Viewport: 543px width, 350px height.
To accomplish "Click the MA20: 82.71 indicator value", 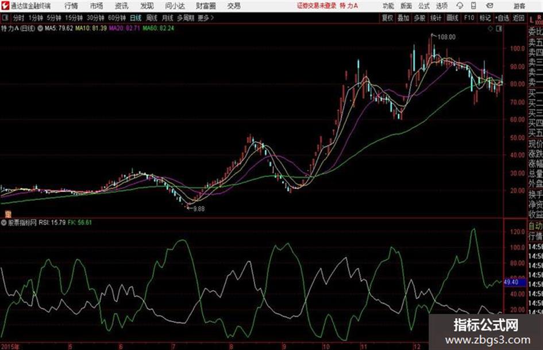I will point(124,28).
